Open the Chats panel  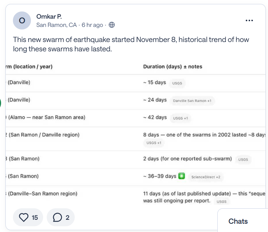coord(238,221)
